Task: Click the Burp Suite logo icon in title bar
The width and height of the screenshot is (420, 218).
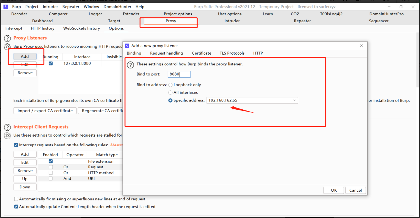Action: [6, 7]
